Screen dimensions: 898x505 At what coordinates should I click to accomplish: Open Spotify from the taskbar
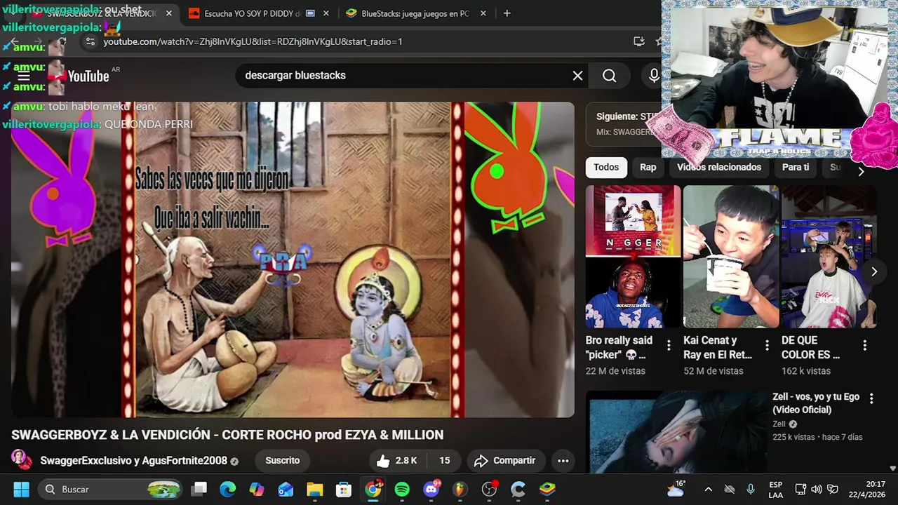coord(402,489)
